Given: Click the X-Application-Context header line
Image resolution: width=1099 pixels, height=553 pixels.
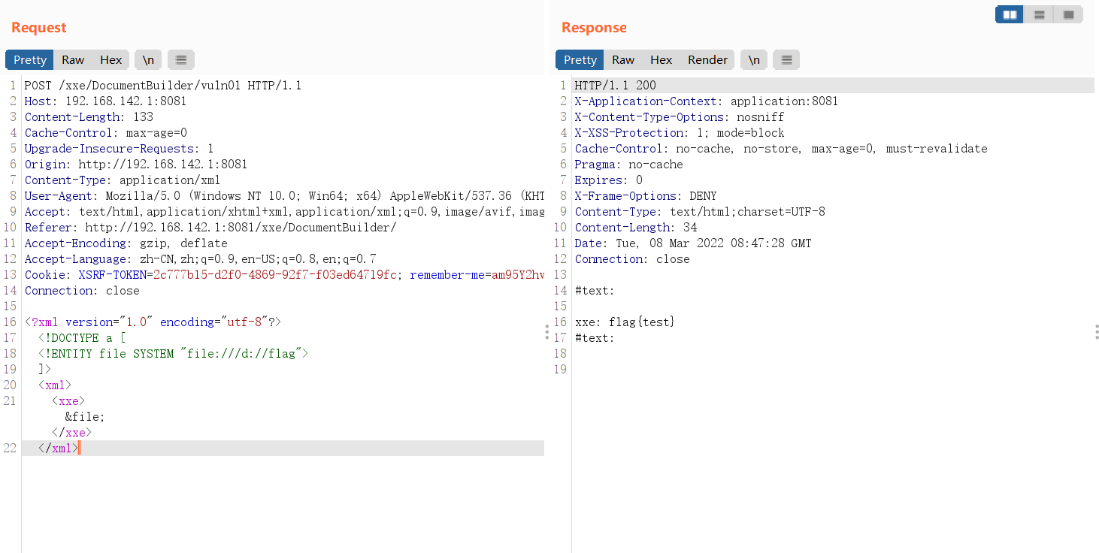Looking at the screenshot, I should click(707, 101).
